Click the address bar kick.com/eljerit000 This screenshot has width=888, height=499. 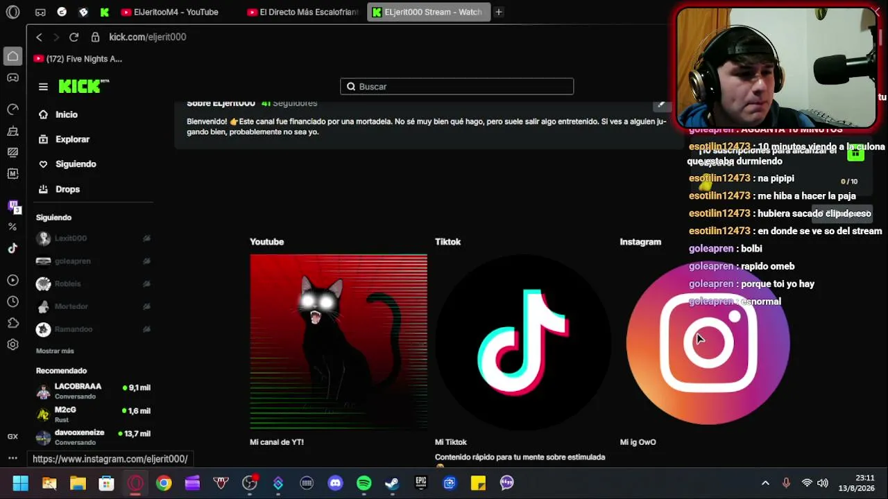[147, 37]
